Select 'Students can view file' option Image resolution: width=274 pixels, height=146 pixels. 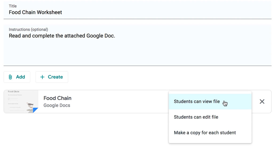pyautogui.click(x=210, y=101)
